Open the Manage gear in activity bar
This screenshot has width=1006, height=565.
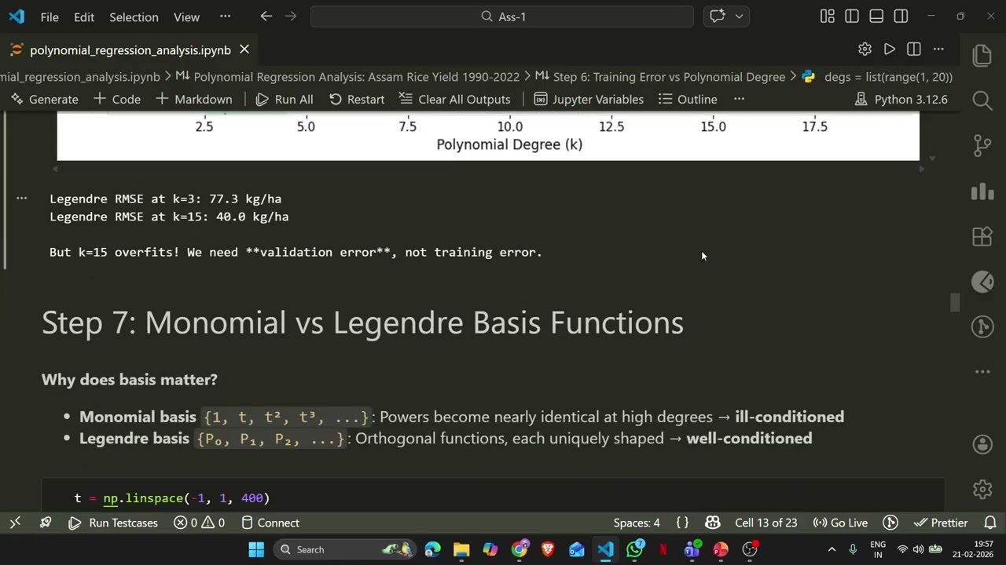982,489
